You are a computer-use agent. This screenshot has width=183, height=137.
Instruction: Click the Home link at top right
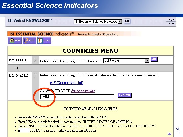172,24
